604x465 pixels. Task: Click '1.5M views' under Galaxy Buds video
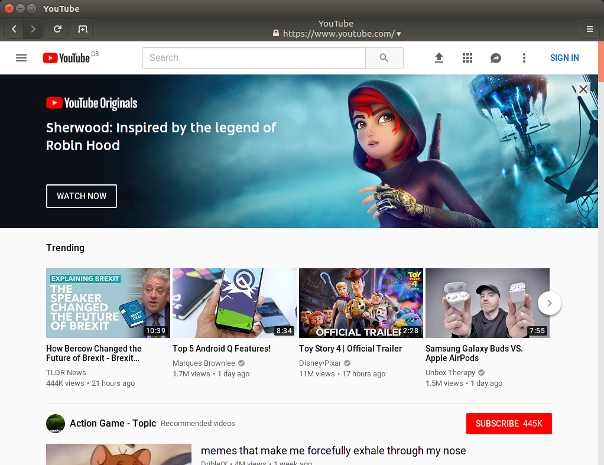pos(444,383)
